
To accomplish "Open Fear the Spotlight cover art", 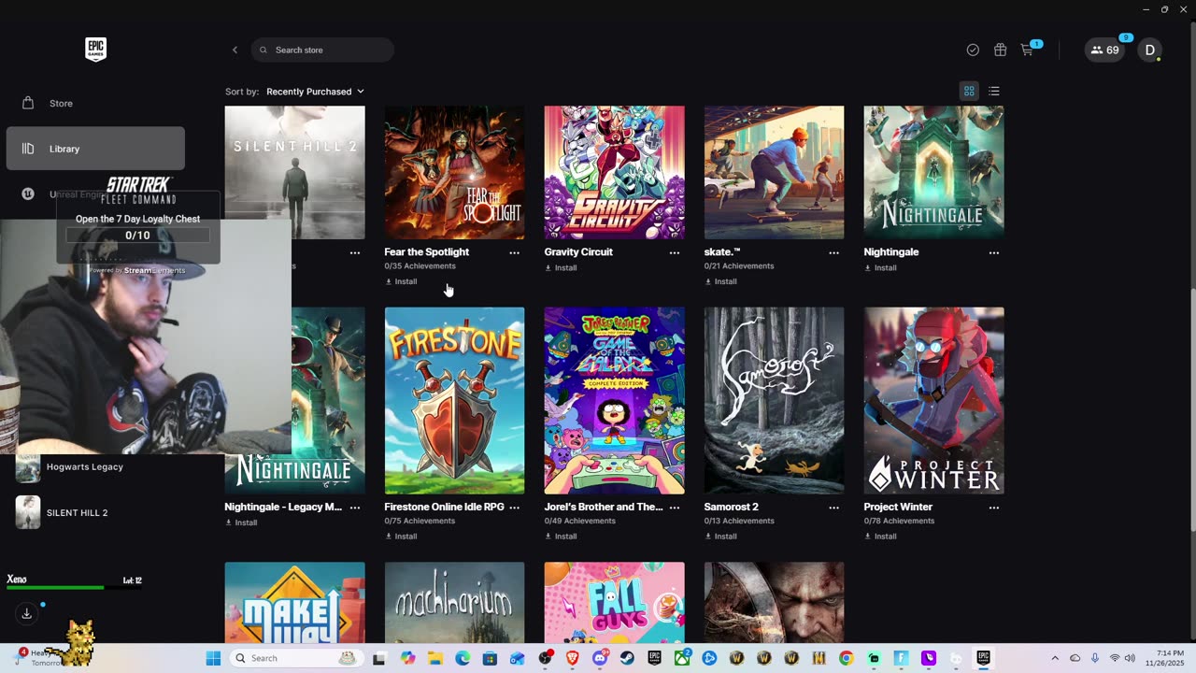I will click(454, 172).
